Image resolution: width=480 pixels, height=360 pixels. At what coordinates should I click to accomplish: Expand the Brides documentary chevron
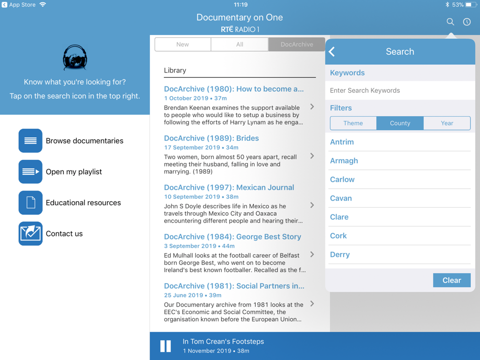[x=312, y=156]
